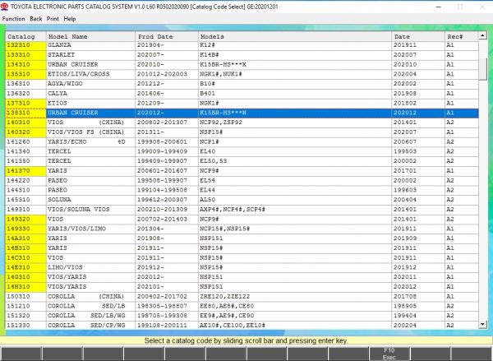This screenshot has height=361, width=493.
Task: Click the scroll up arrow of the catalog list
Action: (482, 35)
